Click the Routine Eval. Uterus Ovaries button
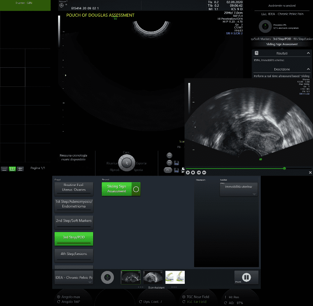313x306 pixels. pos(74,188)
